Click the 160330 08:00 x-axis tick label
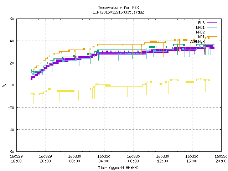The width and height of the screenshot is (228, 171). coord(133,159)
